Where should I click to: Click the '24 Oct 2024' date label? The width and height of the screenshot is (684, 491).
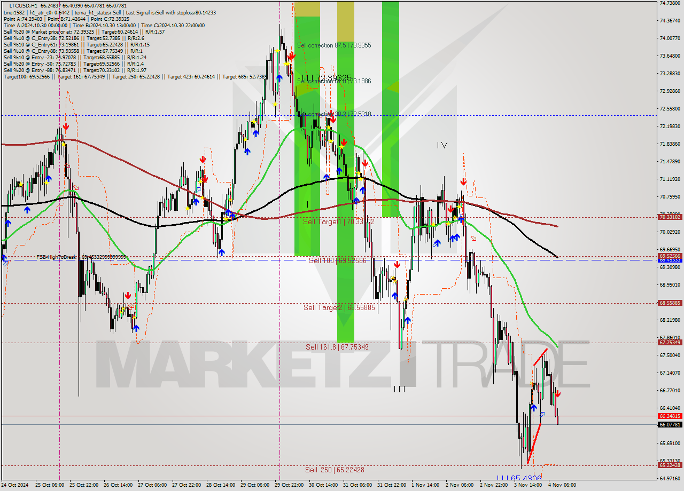pyautogui.click(x=14, y=485)
